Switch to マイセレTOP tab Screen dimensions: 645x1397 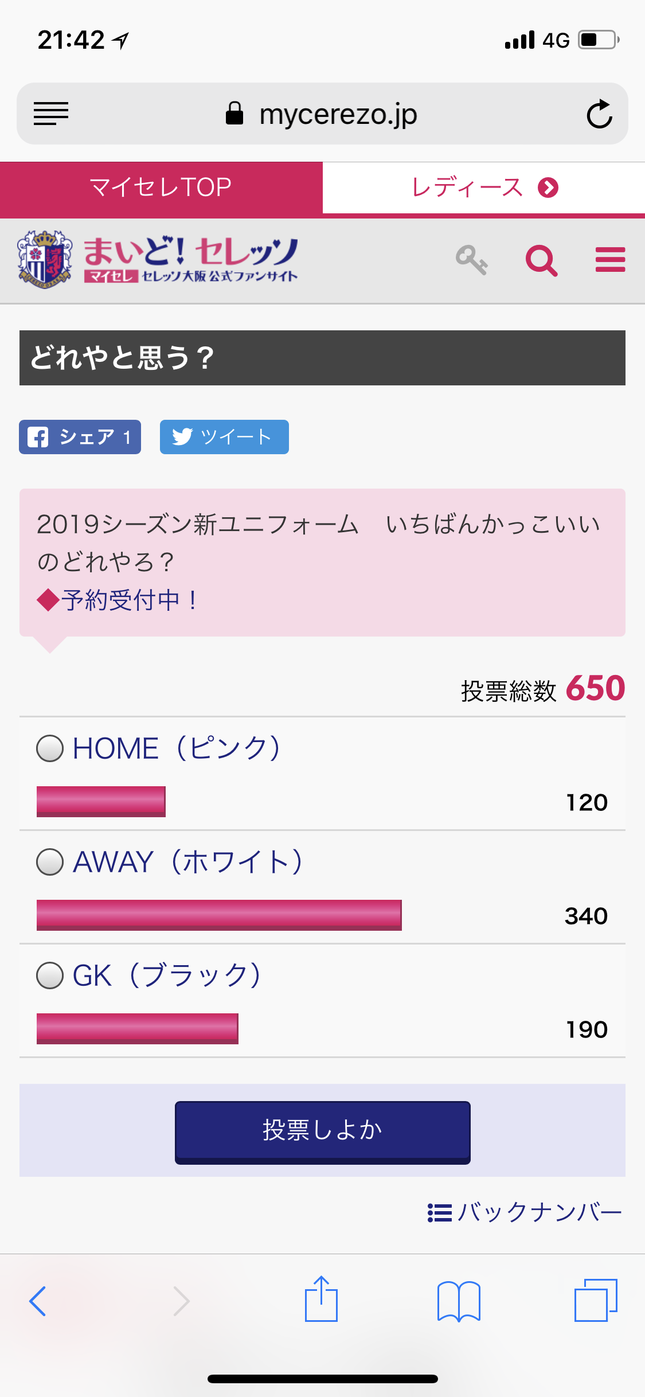coord(161,188)
